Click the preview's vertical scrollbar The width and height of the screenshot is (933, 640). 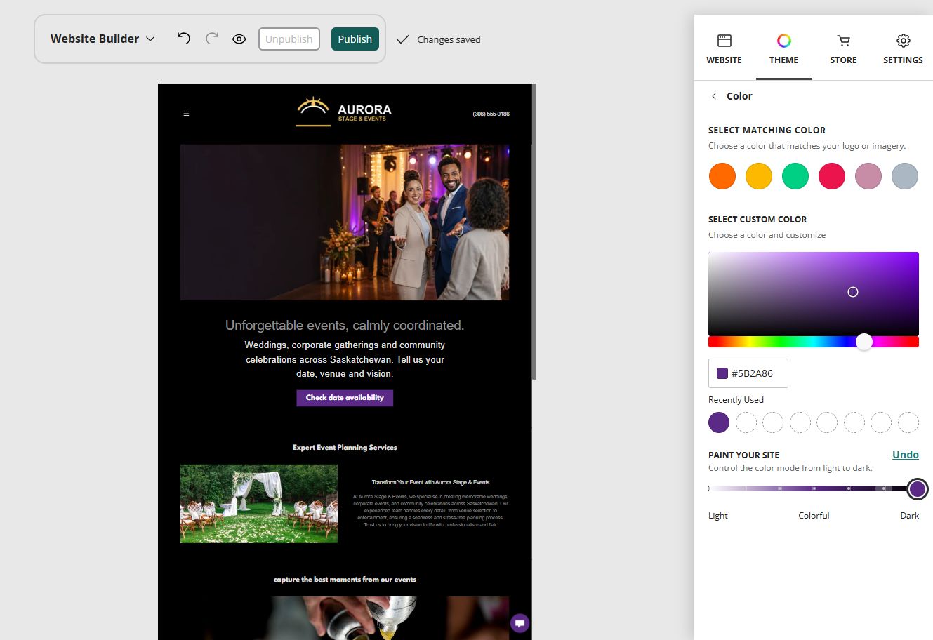534,232
